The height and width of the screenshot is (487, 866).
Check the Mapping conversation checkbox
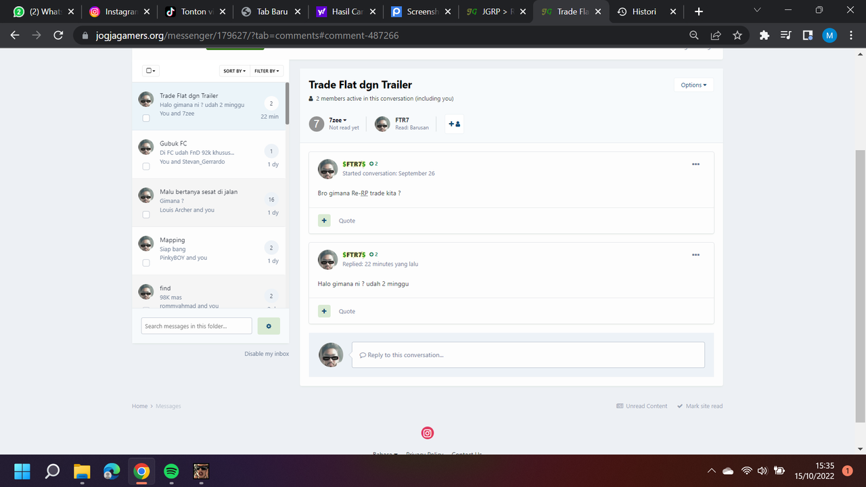(146, 262)
